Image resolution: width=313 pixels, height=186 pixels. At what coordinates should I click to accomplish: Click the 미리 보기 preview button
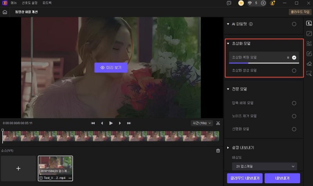click(111, 67)
